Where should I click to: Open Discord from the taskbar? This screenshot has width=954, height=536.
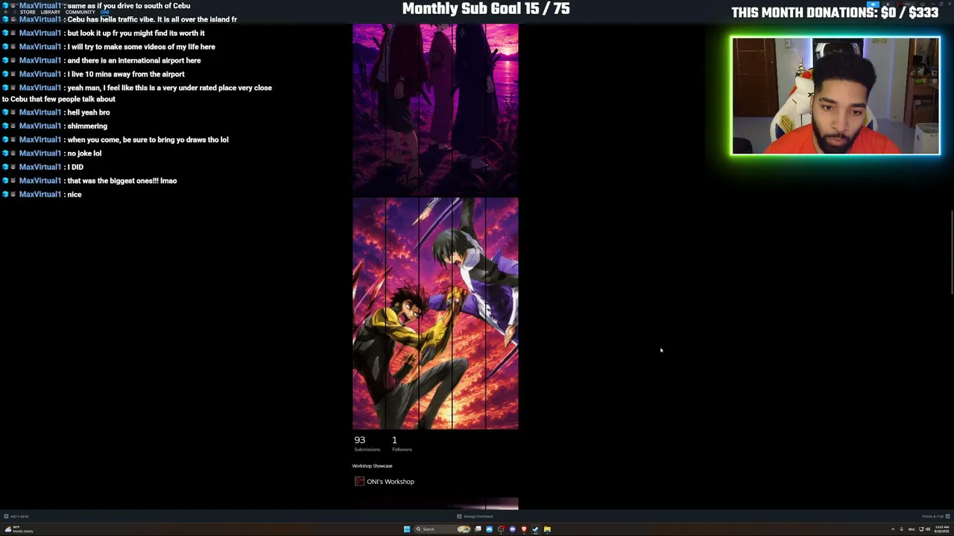pos(512,529)
